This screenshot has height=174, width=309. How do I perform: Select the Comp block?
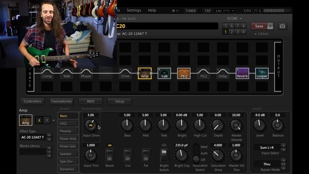tap(47, 73)
